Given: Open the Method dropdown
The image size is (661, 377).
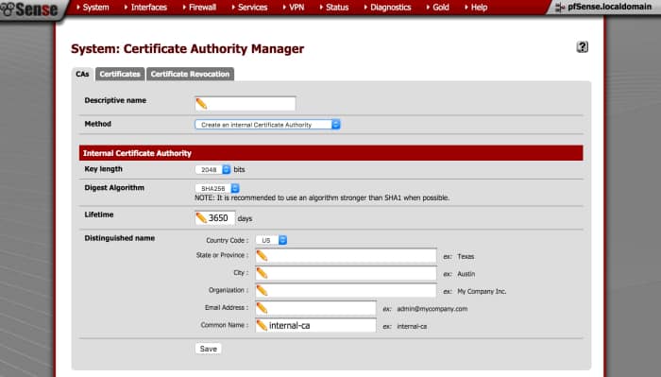Looking at the screenshot, I should (267, 125).
